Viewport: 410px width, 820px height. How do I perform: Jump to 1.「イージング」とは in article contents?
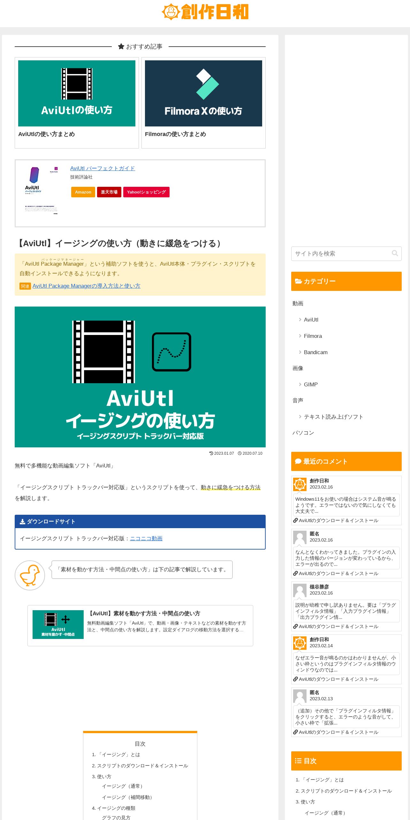click(x=116, y=755)
